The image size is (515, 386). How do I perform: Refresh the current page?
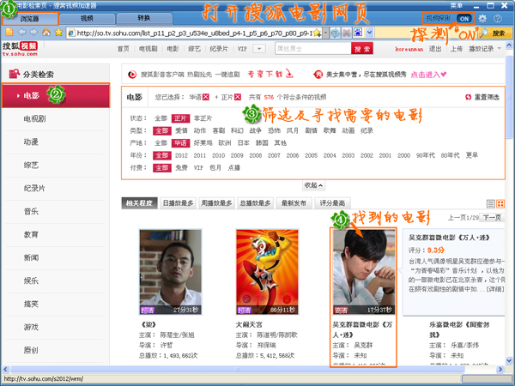(336, 33)
